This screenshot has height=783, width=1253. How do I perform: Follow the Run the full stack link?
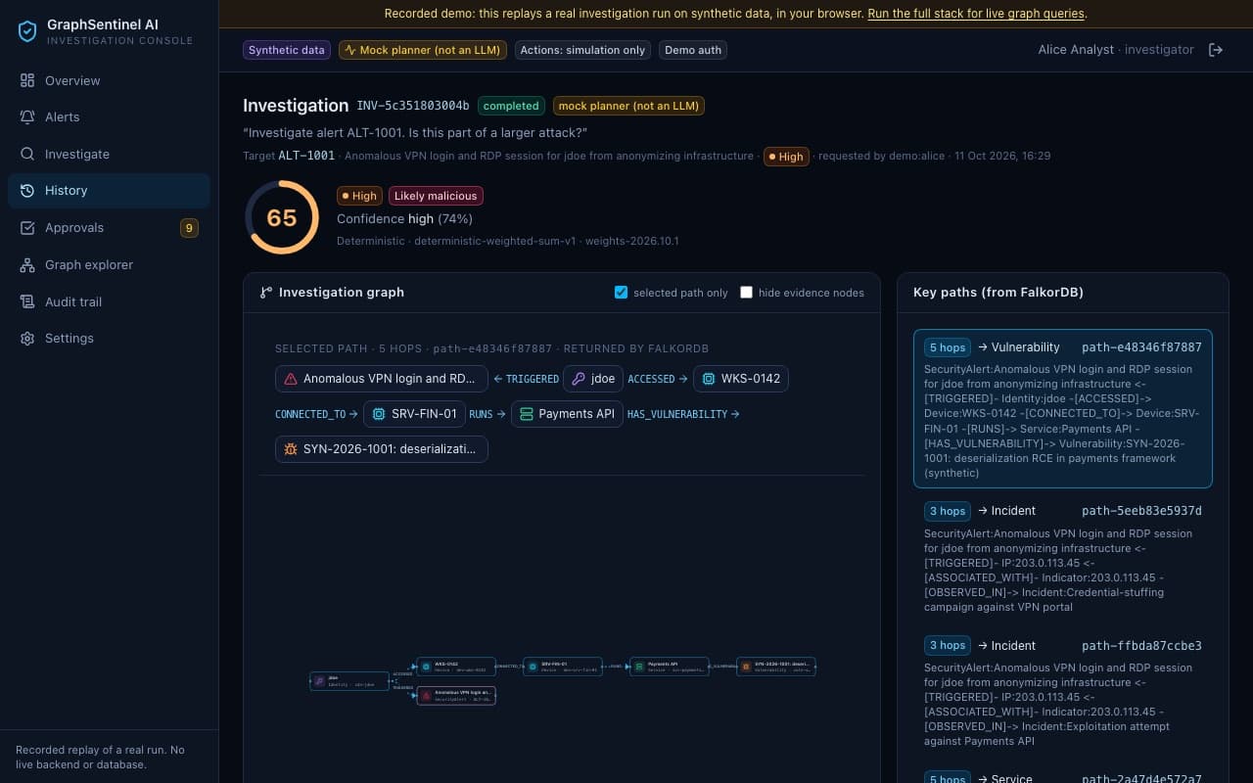click(976, 14)
